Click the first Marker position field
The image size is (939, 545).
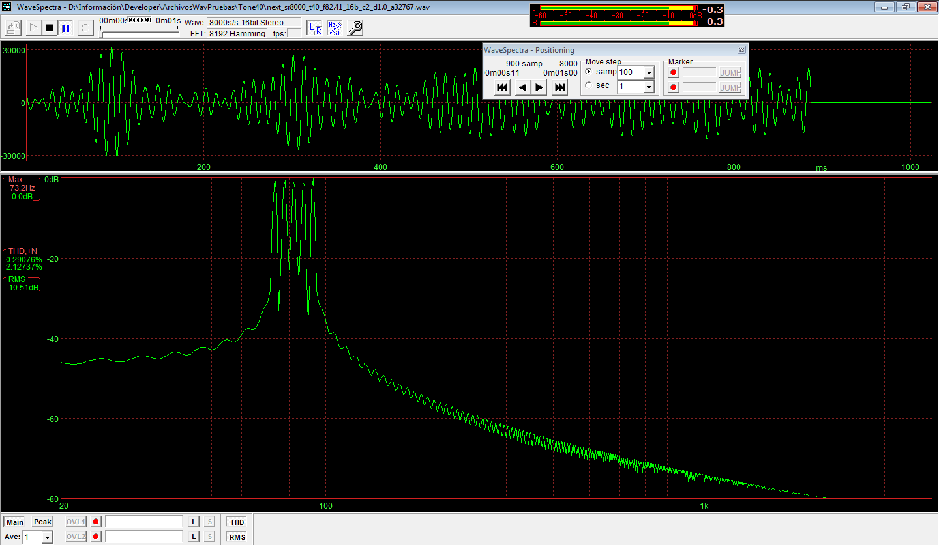pyautogui.click(x=699, y=72)
